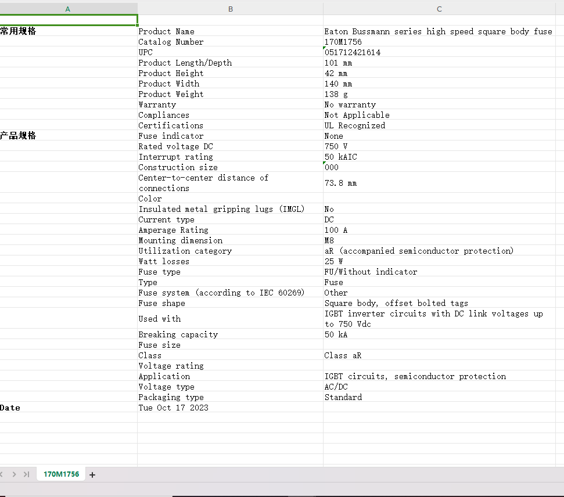
Task: Select the 'Warranty' label cell
Action: [x=230, y=105]
